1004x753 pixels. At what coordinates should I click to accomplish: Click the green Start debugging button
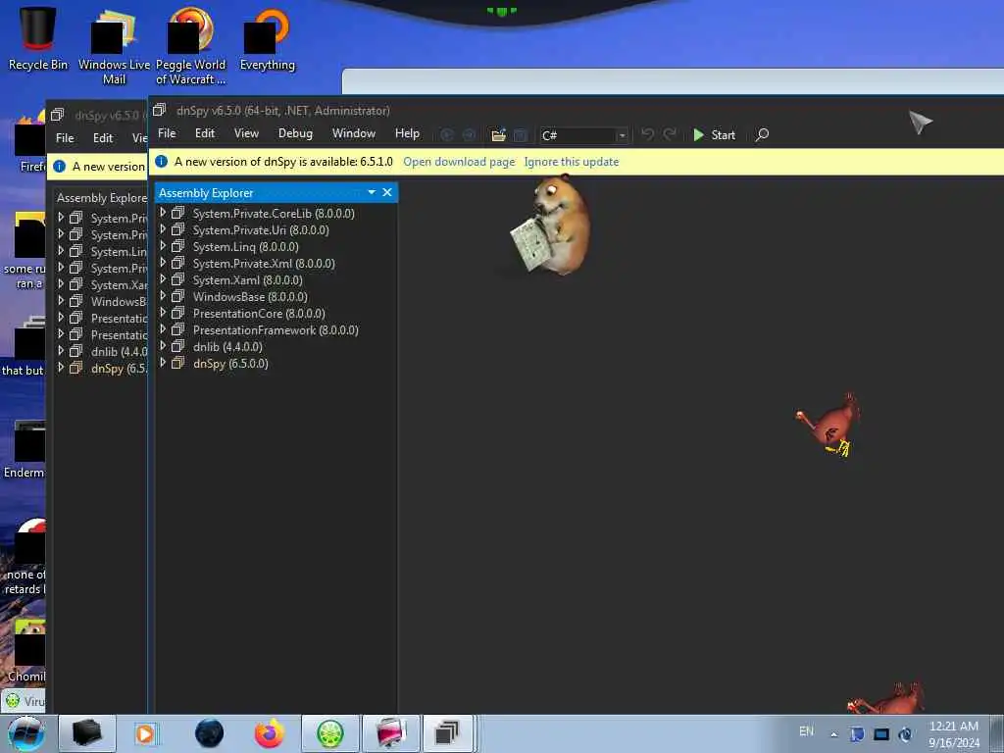click(x=715, y=135)
